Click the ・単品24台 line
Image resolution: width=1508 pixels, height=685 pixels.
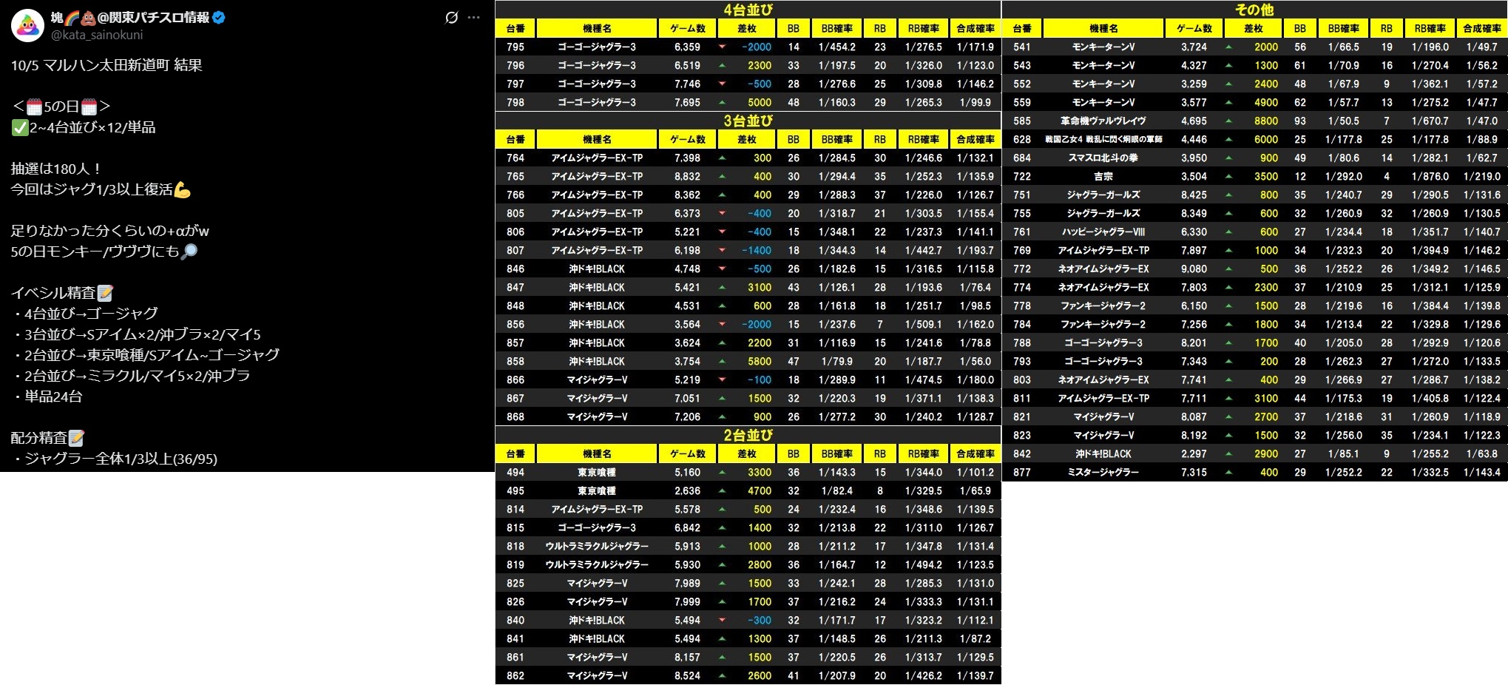click(x=47, y=397)
